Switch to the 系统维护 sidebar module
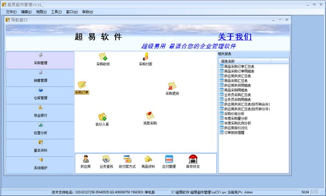The image size is (326, 196). pyautogui.click(x=40, y=165)
